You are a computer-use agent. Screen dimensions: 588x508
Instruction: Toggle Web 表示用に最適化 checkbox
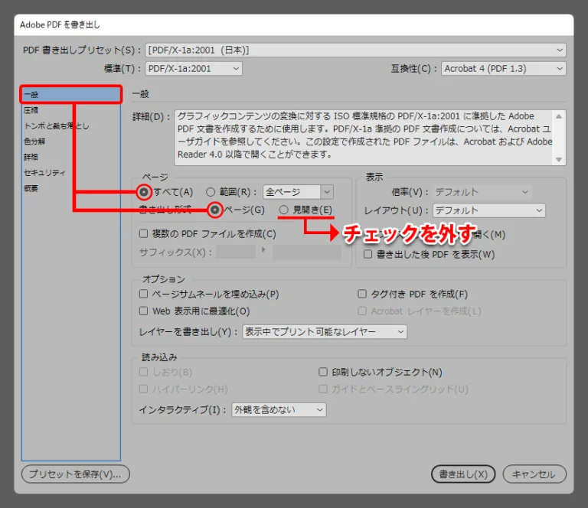[x=143, y=311]
